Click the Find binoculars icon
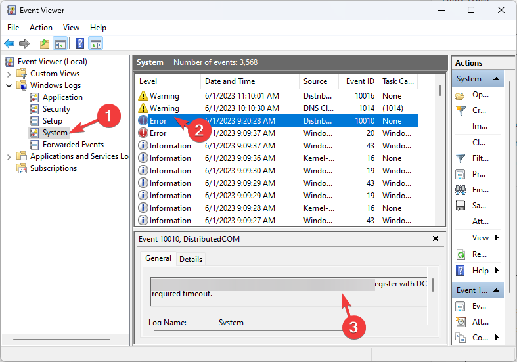517x362 pixels. [461, 190]
